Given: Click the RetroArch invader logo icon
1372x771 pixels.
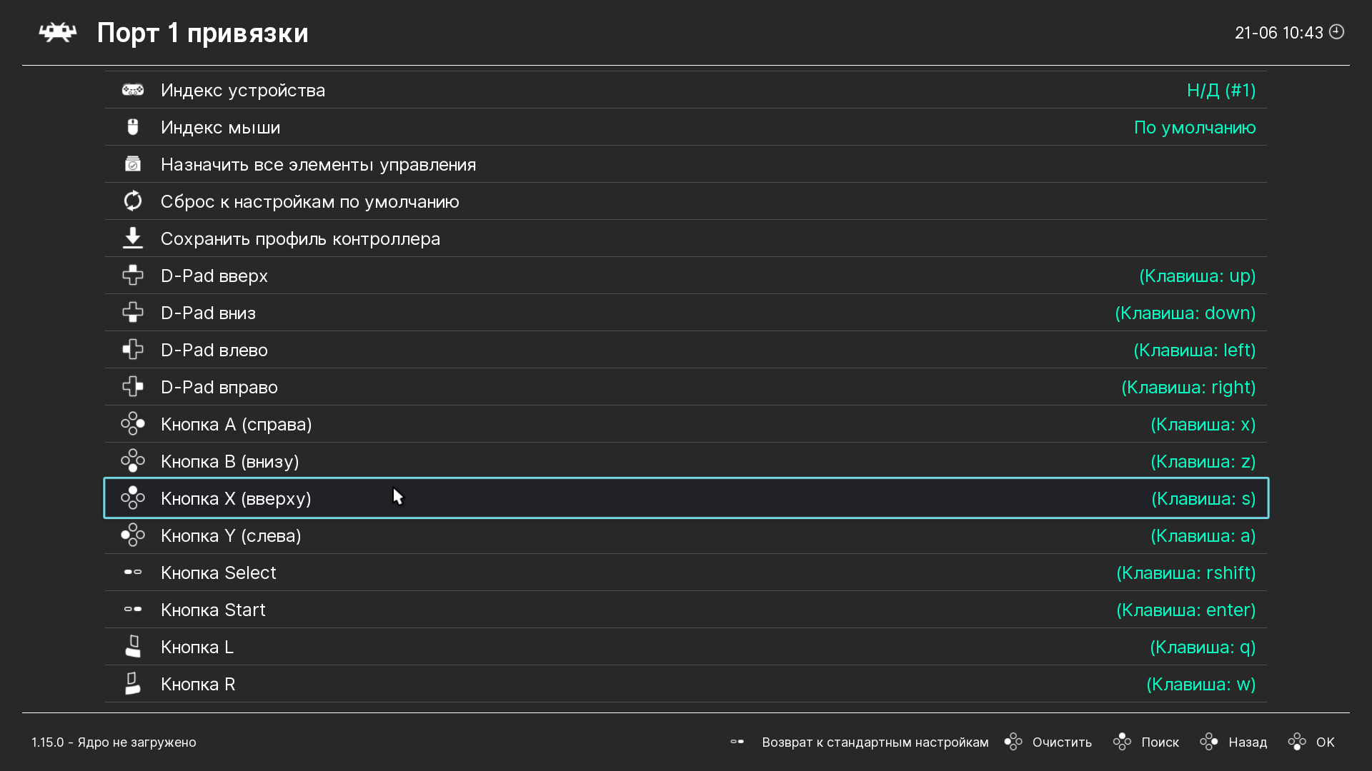Looking at the screenshot, I should click(57, 33).
